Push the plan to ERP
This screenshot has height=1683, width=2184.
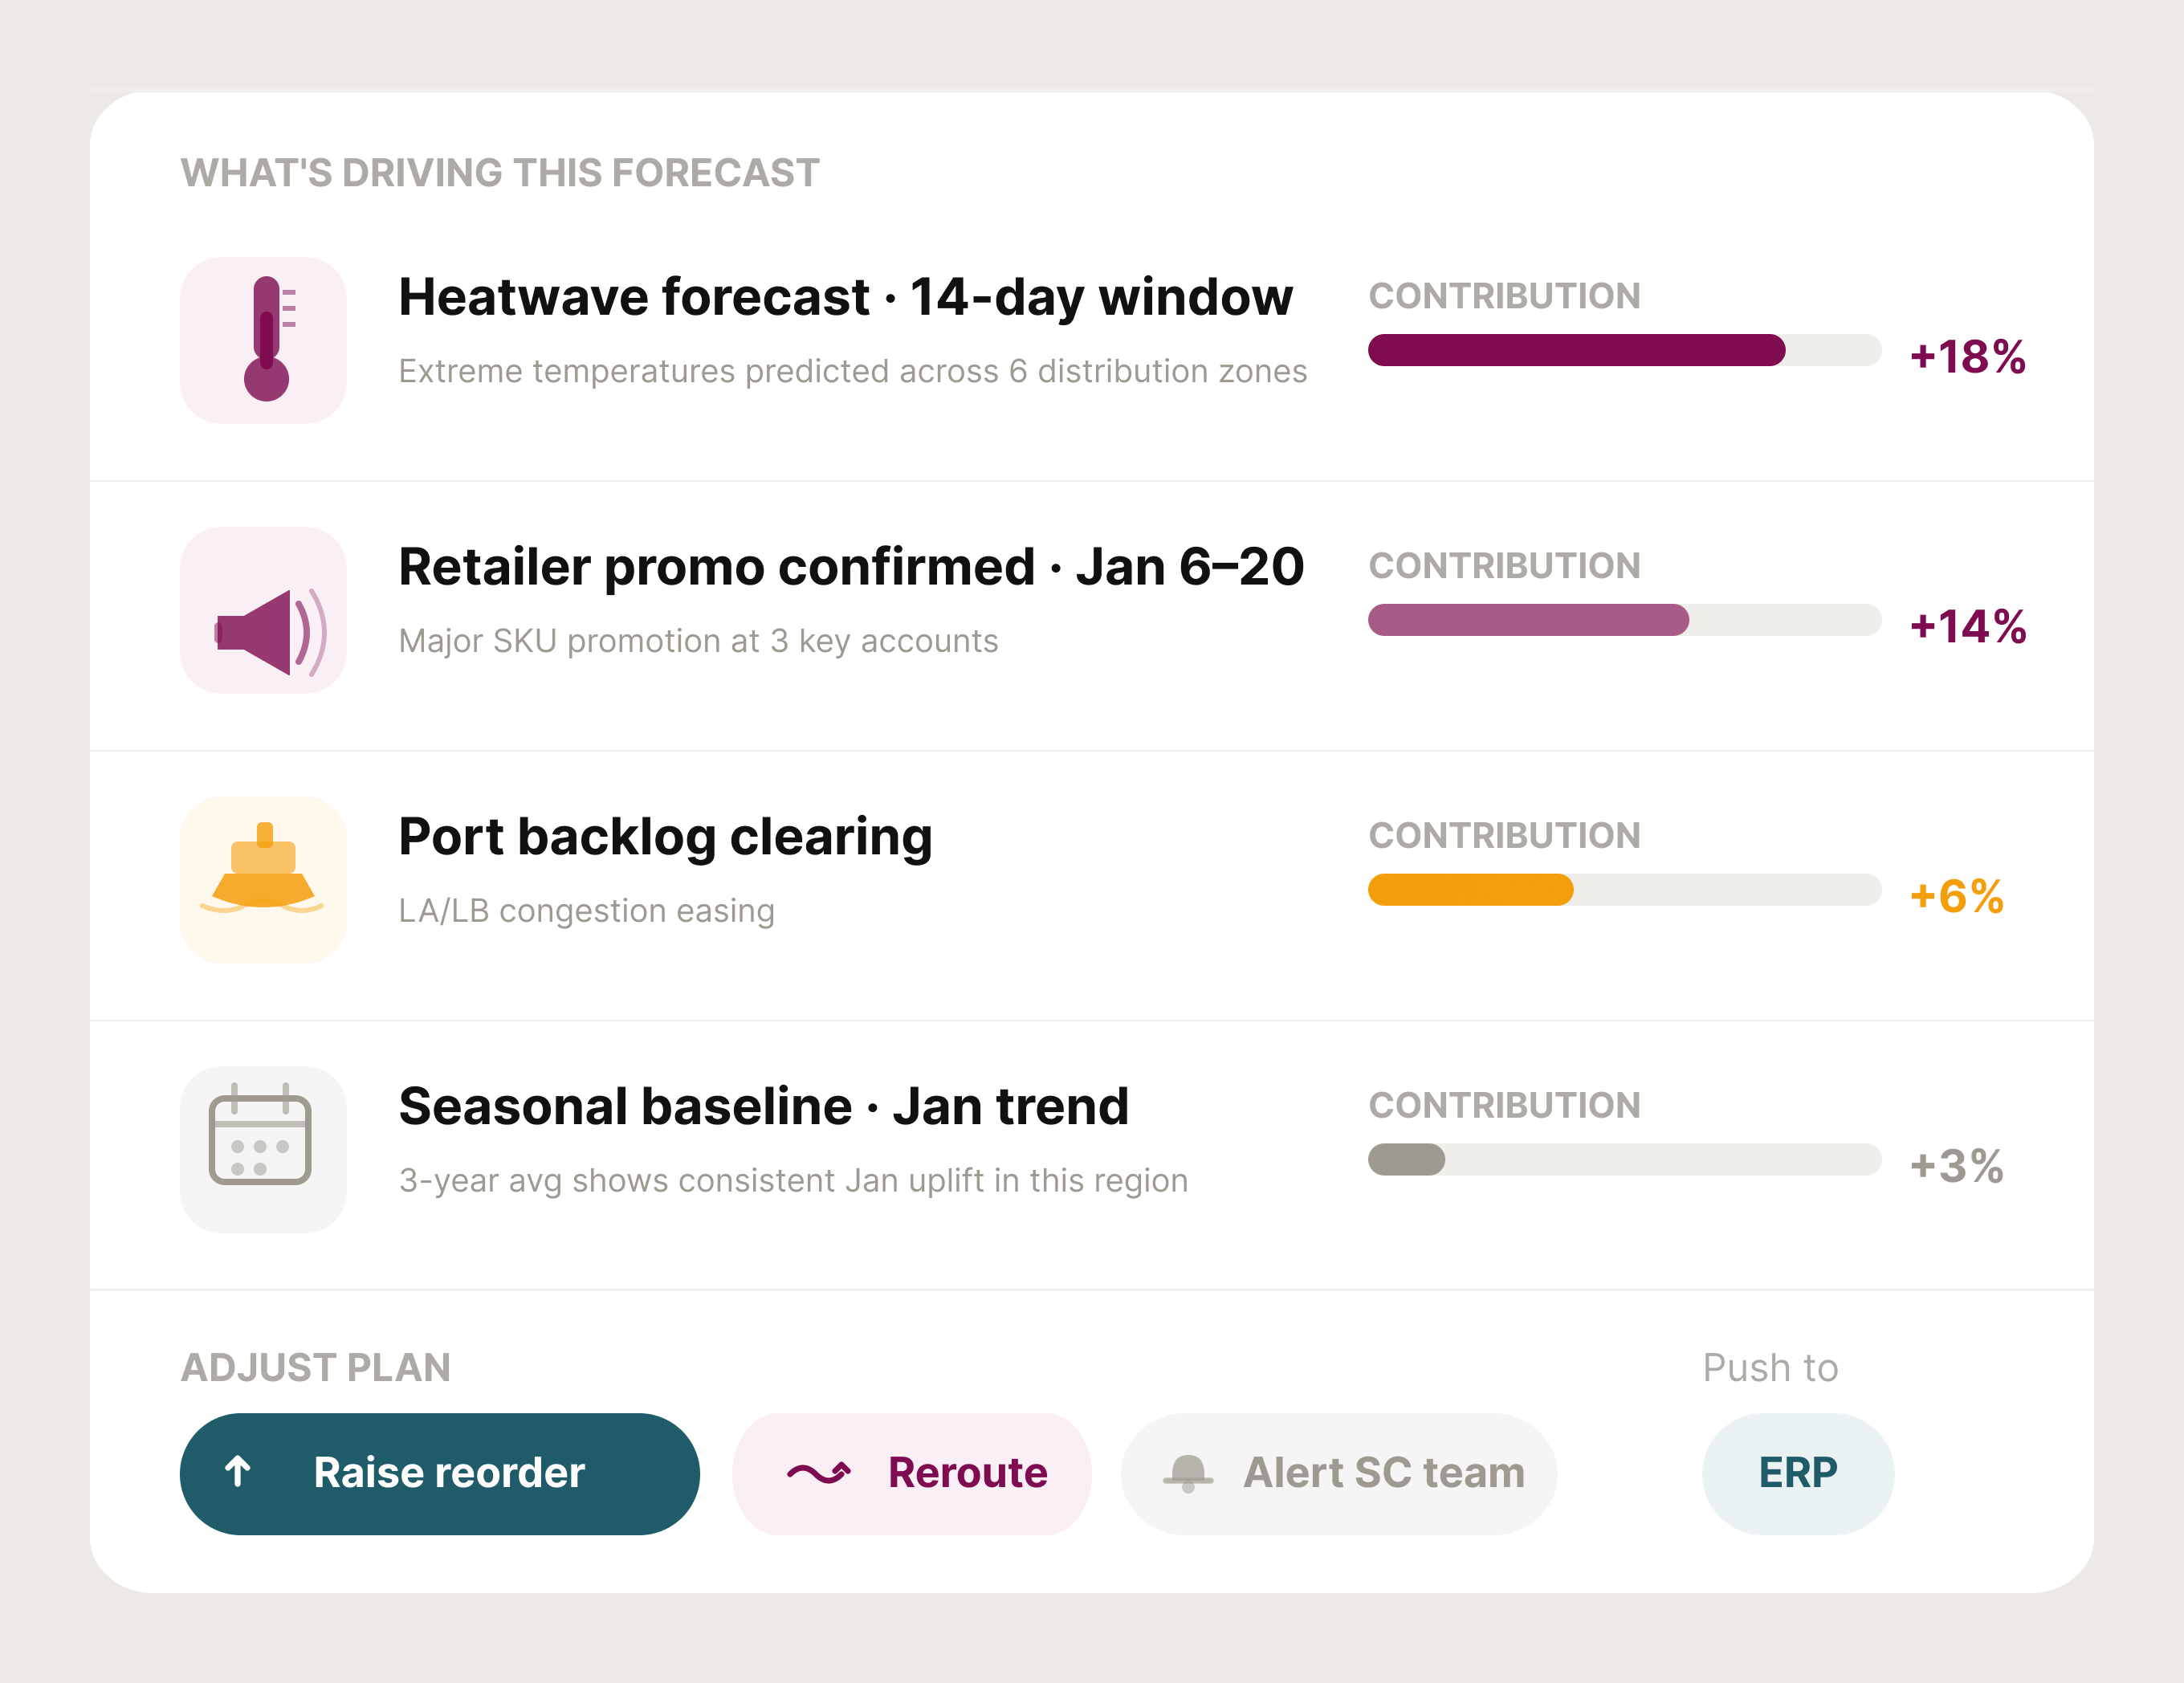tap(1797, 1473)
